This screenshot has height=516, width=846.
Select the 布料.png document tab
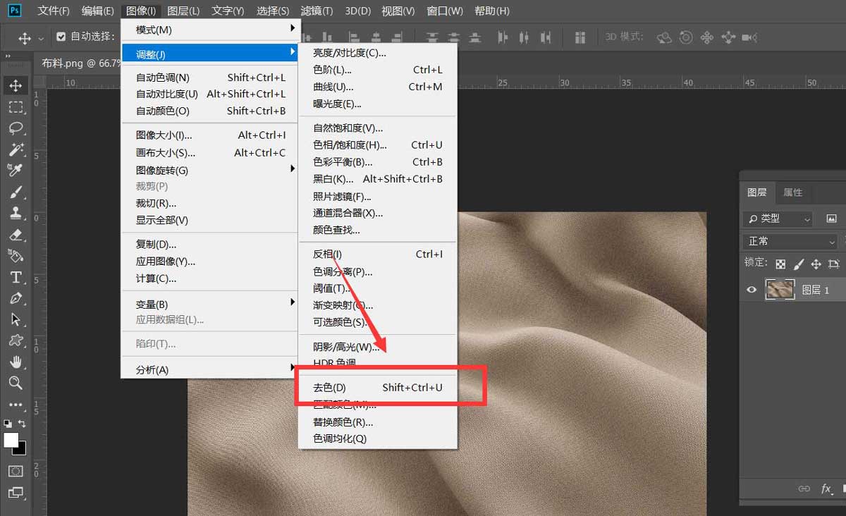click(x=81, y=63)
